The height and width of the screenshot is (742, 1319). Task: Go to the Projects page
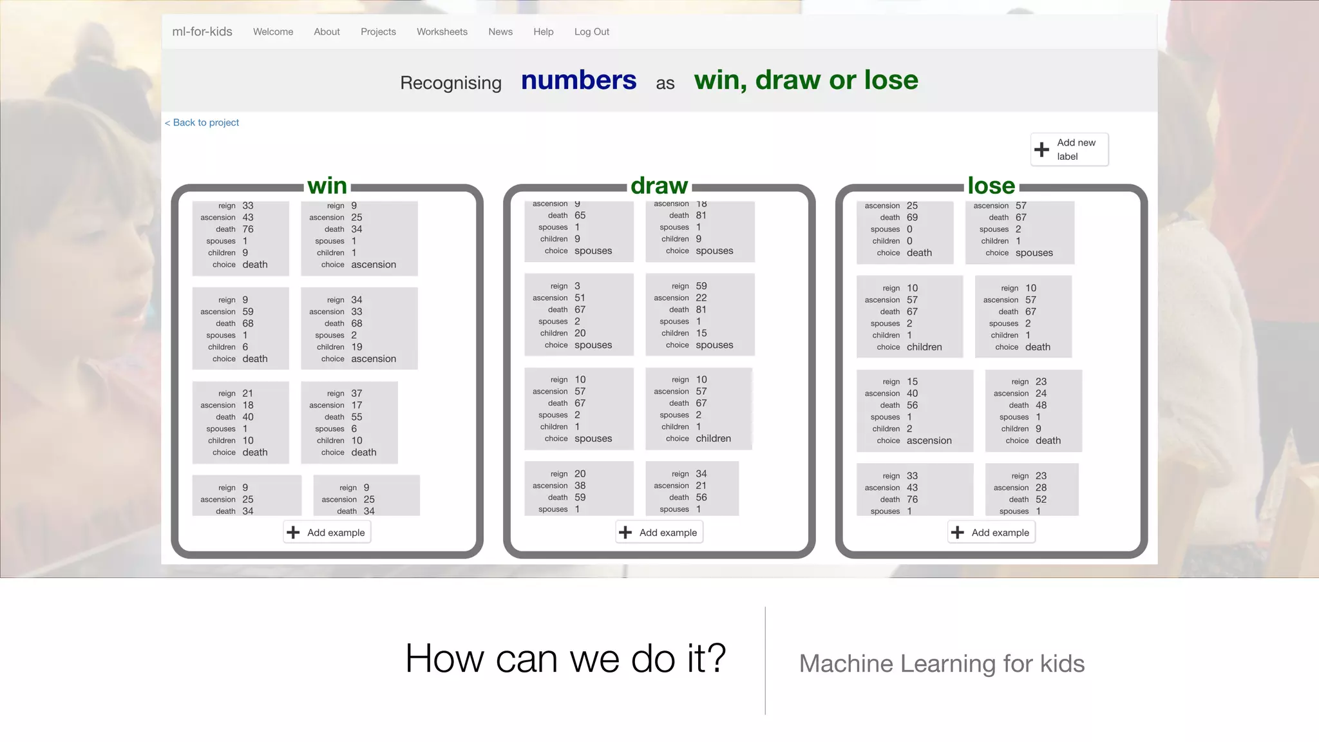[378, 32]
